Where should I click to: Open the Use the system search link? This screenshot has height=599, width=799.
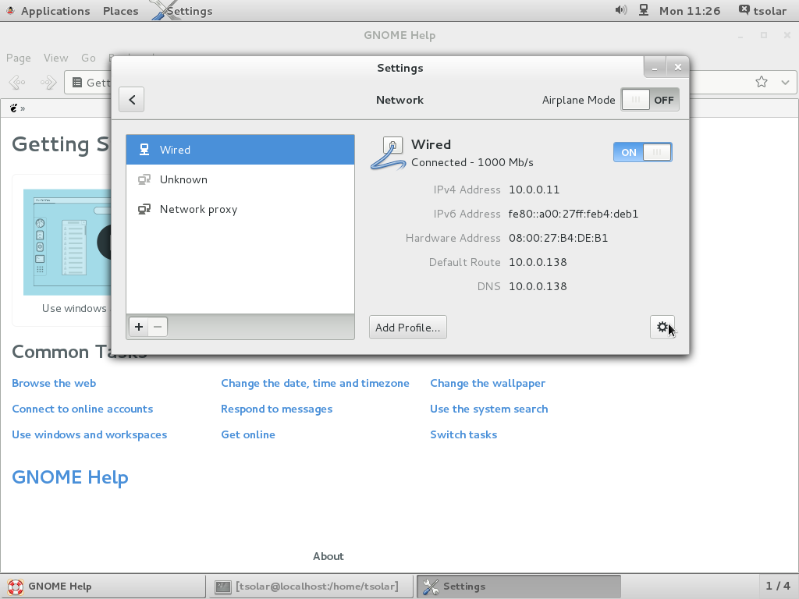pyautogui.click(x=489, y=409)
